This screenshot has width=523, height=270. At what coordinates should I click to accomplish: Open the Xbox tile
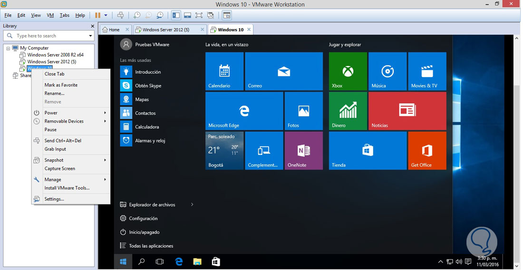click(348, 71)
